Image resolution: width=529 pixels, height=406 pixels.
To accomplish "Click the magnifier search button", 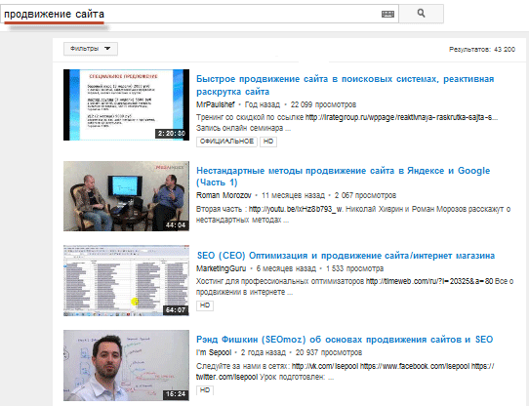I will click(421, 14).
